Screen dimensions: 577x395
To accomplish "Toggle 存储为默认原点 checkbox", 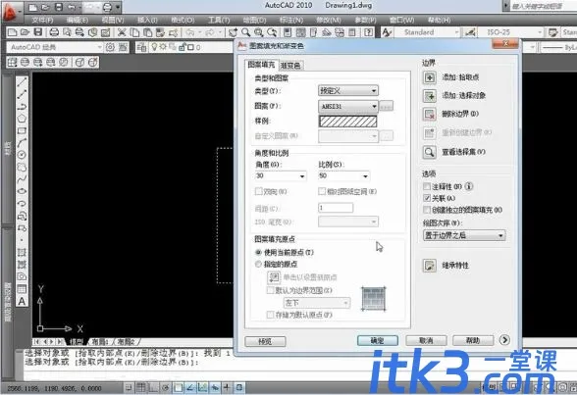I will 271,315.
